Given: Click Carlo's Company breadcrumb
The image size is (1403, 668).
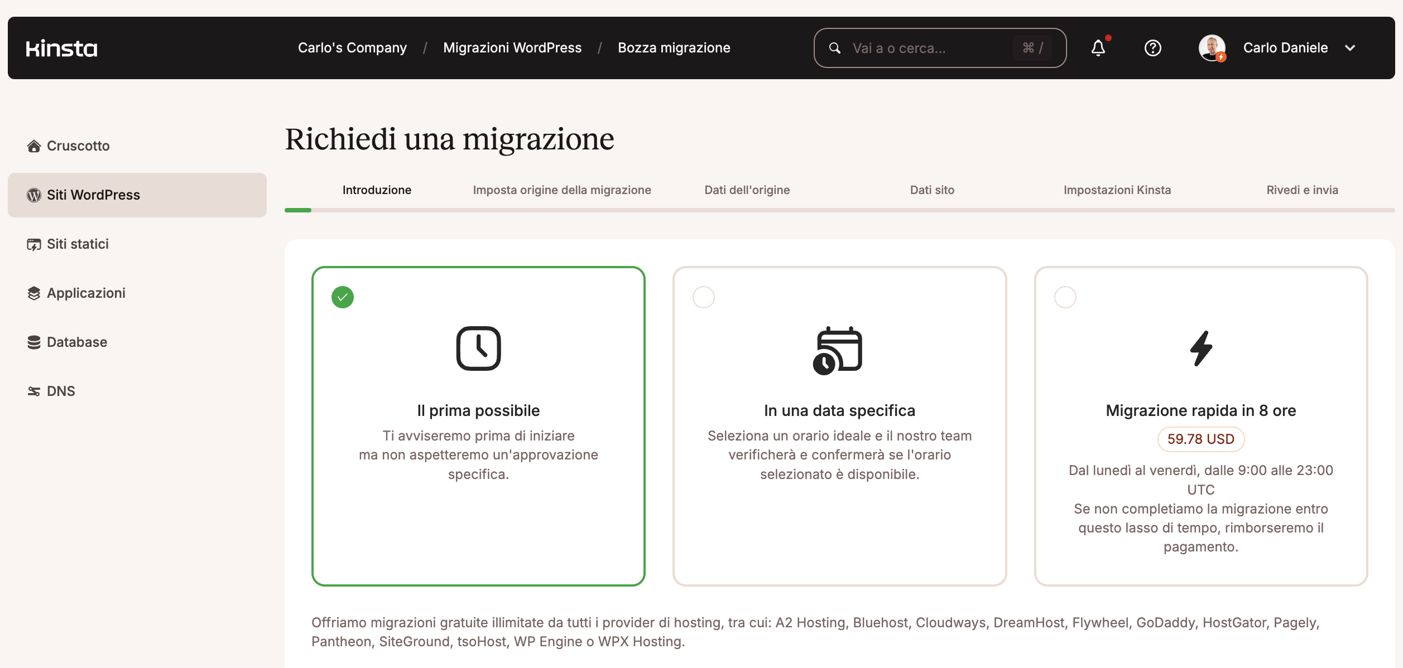Looking at the screenshot, I should point(352,48).
